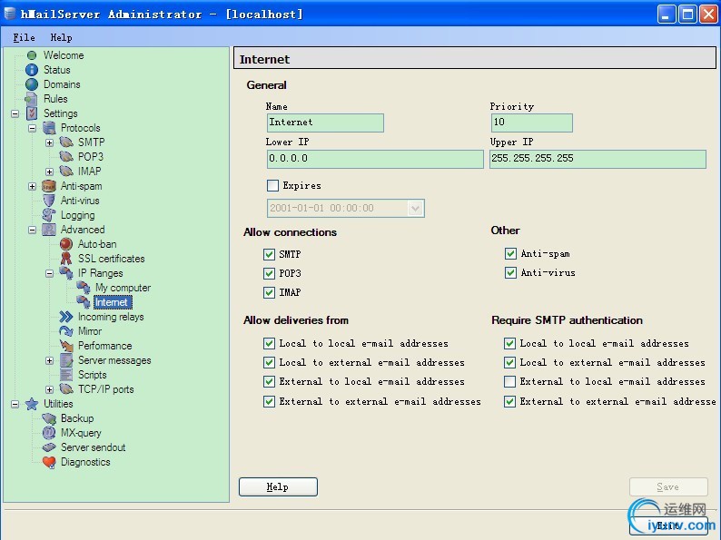
Task: Collapse the IP Ranges tree node
Action: (x=49, y=273)
